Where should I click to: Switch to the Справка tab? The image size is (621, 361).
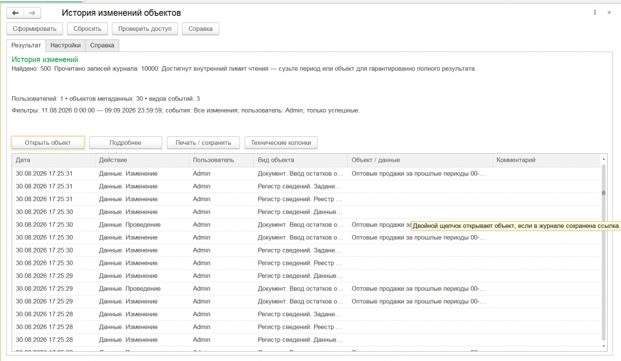102,45
